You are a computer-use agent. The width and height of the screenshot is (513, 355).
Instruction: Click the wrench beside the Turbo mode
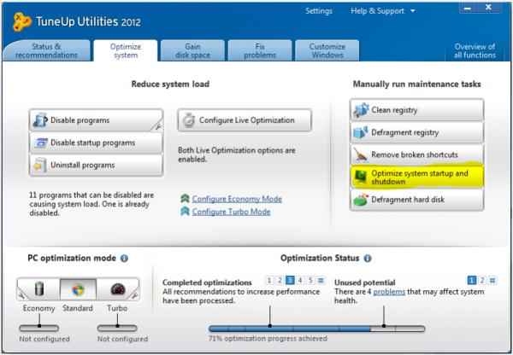(x=134, y=295)
